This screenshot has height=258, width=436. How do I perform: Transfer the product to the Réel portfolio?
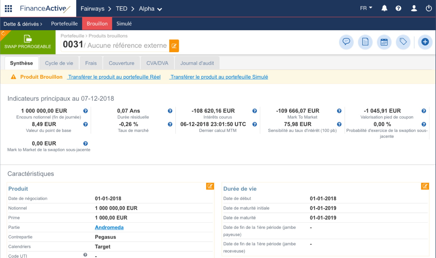click(x=114, y=77)
